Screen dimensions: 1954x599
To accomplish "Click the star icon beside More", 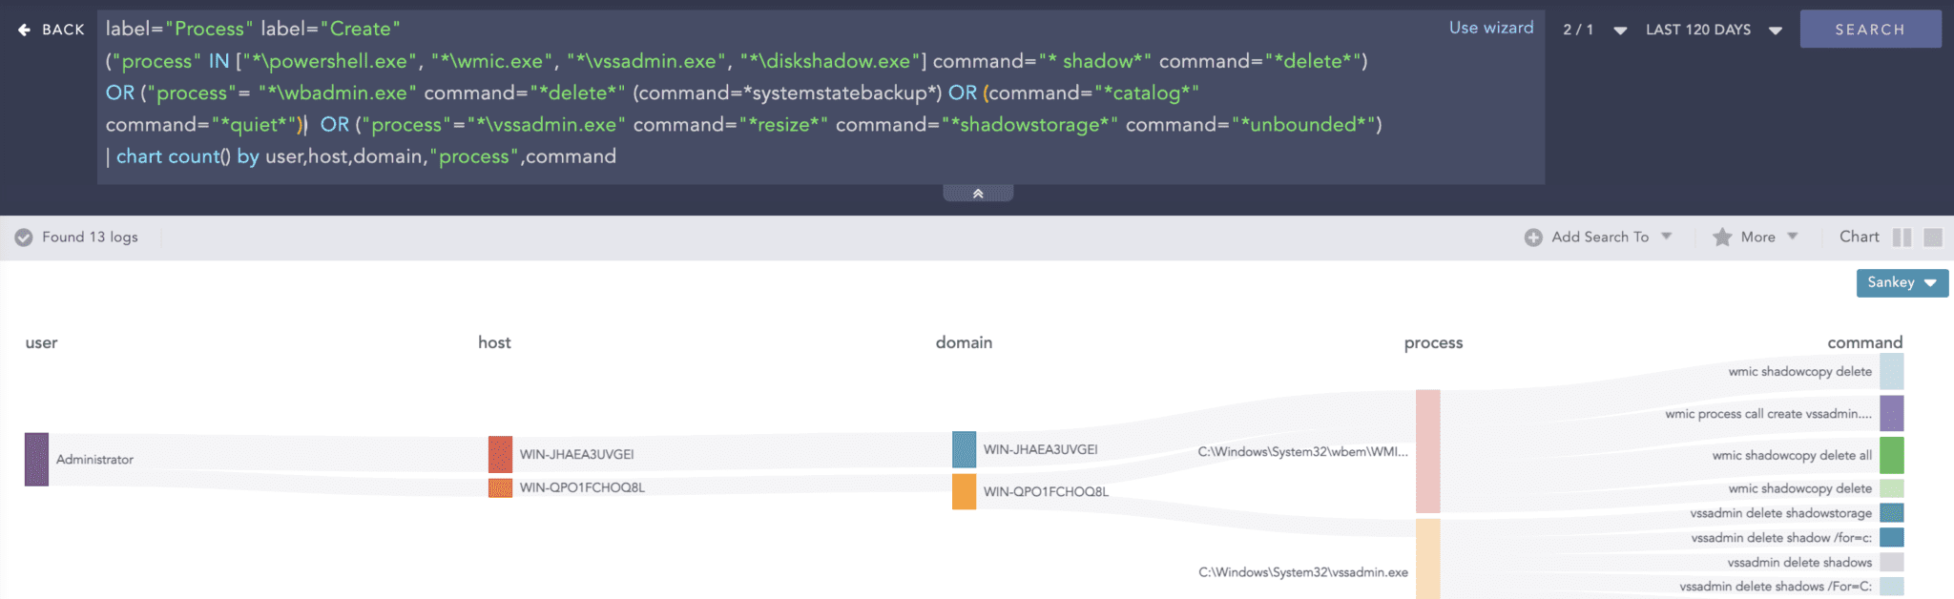I will coord(1721,238).
